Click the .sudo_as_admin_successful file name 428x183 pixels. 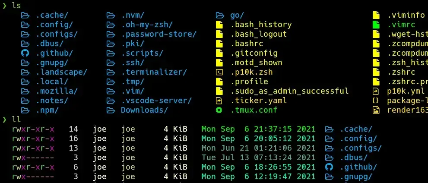tap(289, 91)
